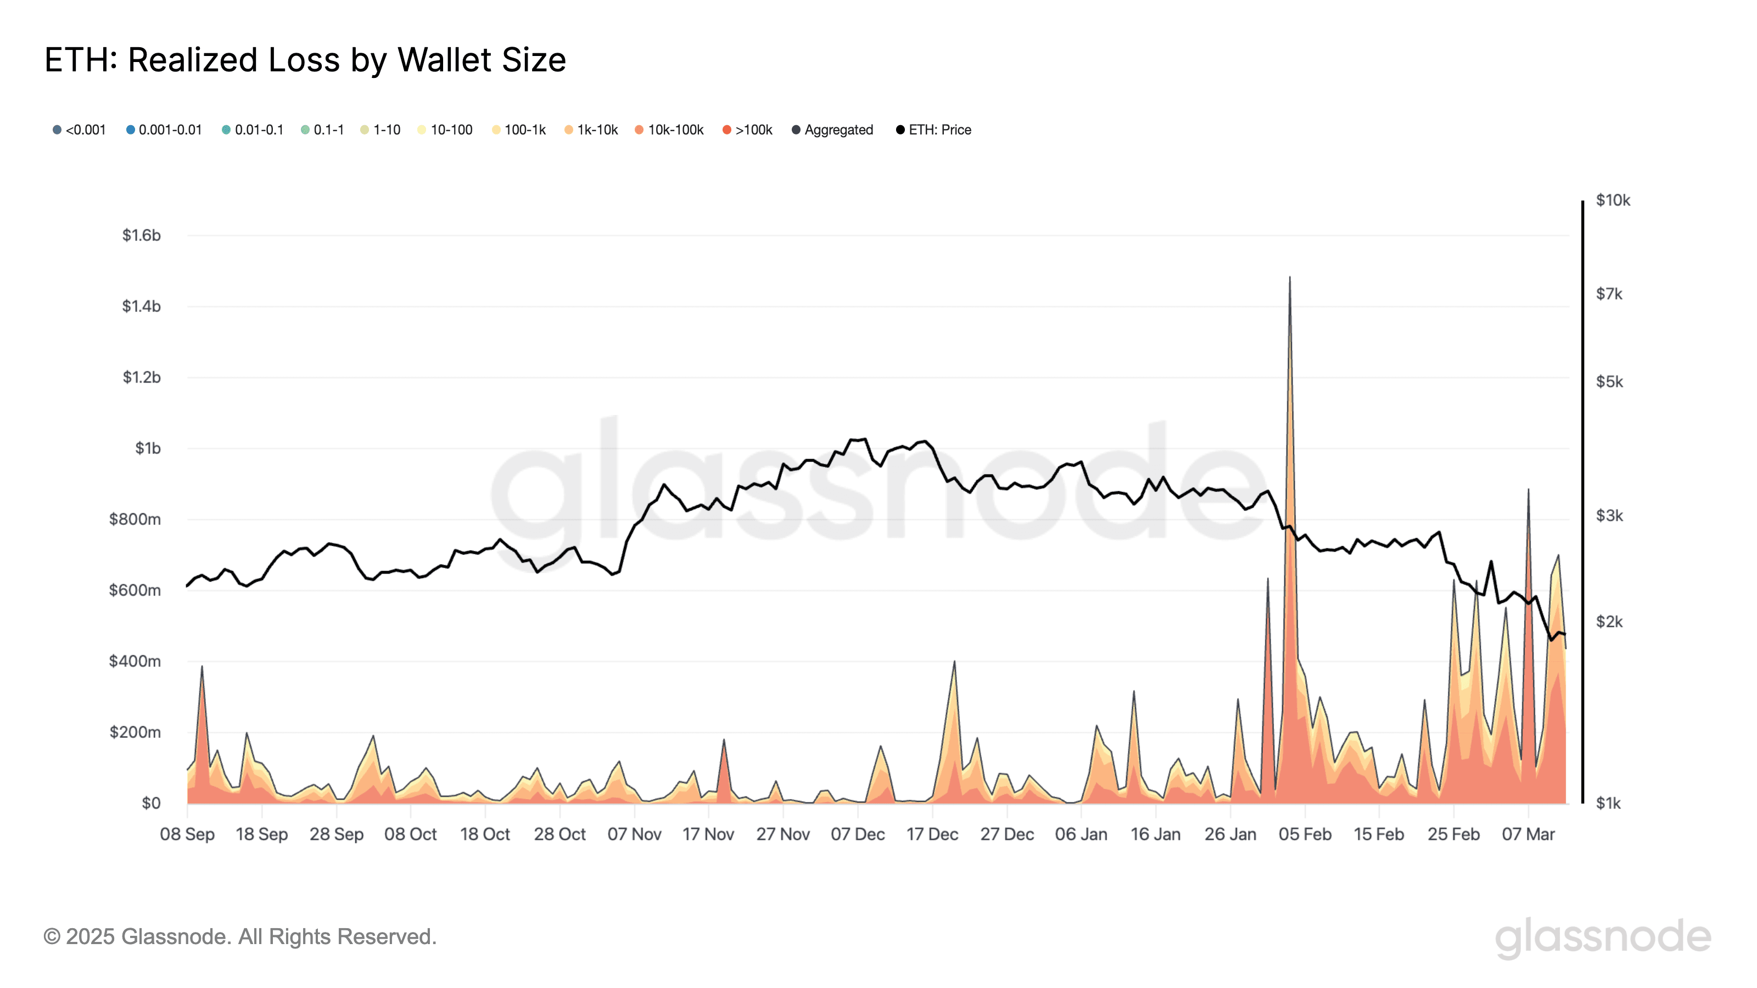Toggle the <0.001 legend series dot

click(57, 130)
